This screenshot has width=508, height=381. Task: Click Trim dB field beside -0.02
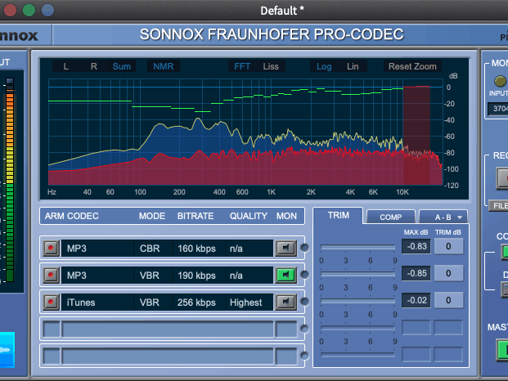point(448,300)
